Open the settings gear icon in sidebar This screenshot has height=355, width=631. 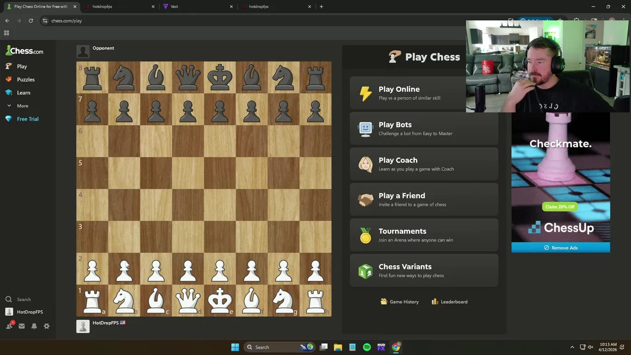(47, 326)
